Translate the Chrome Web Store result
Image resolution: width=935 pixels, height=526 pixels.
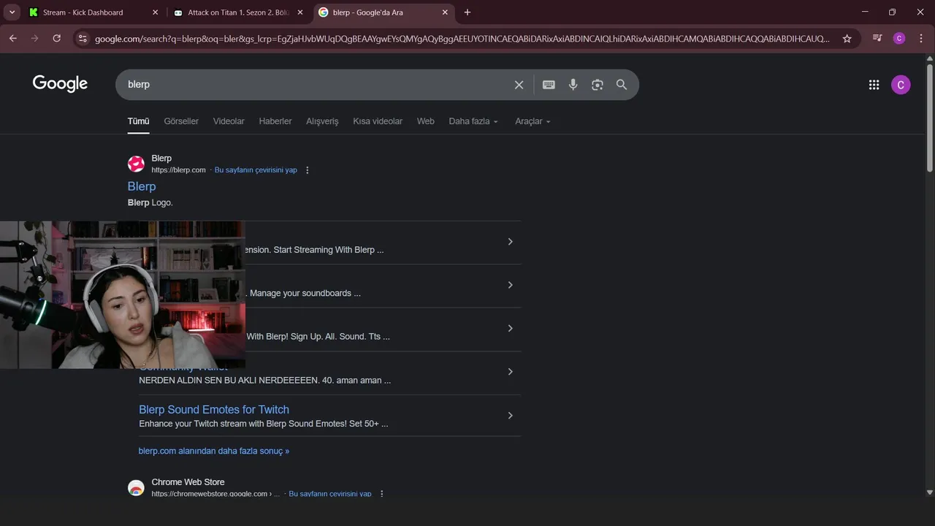(x=330, y=494)
